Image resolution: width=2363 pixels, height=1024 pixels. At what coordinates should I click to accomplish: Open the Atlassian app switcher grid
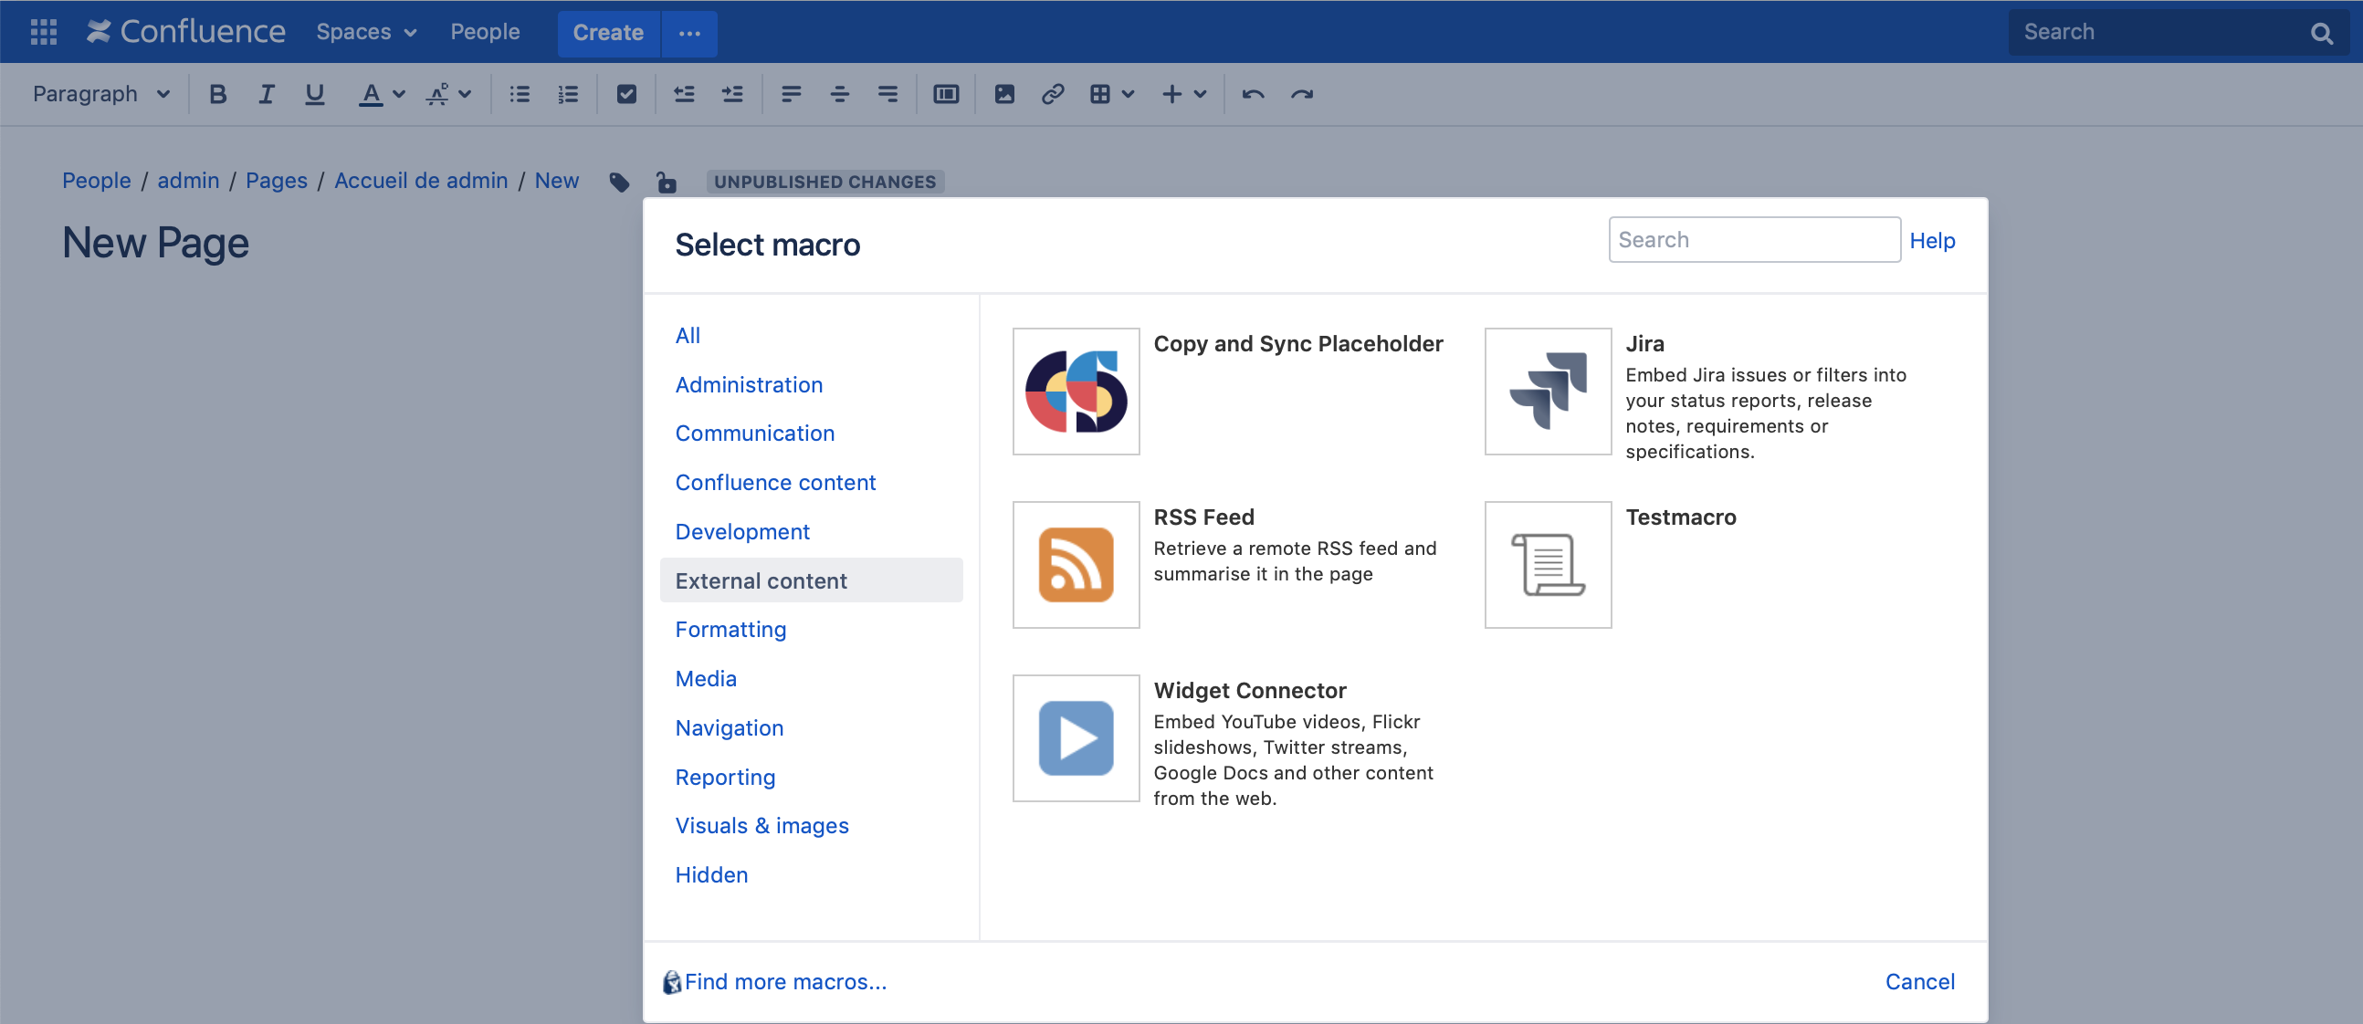pyautogui.click(x=42, y=31)
